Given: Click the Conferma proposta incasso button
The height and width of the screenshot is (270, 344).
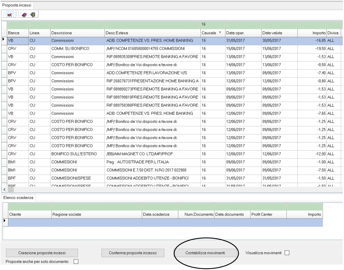Looking at the screenshot, I should click(x=132, y=253).
